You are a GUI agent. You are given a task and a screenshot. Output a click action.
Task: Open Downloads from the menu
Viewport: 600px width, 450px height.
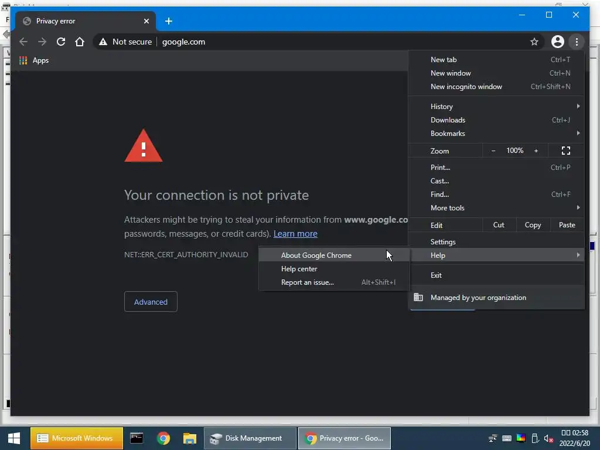[x=496, y=120]
